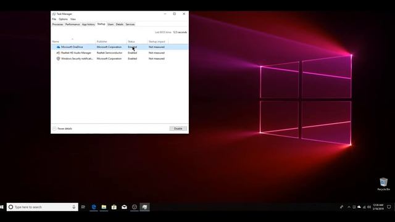This screenshot has height=222, width=395.
Task: Open File Explorer from the taskbar
Action: 104,207
